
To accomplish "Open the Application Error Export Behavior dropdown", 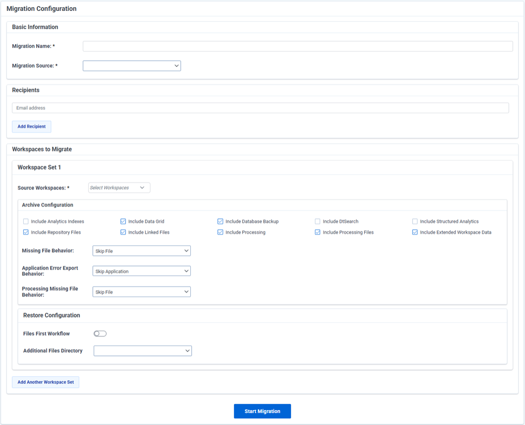I will tap(141, 271).
